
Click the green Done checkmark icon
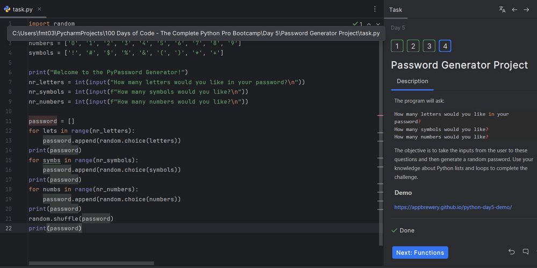coord(394,230)
